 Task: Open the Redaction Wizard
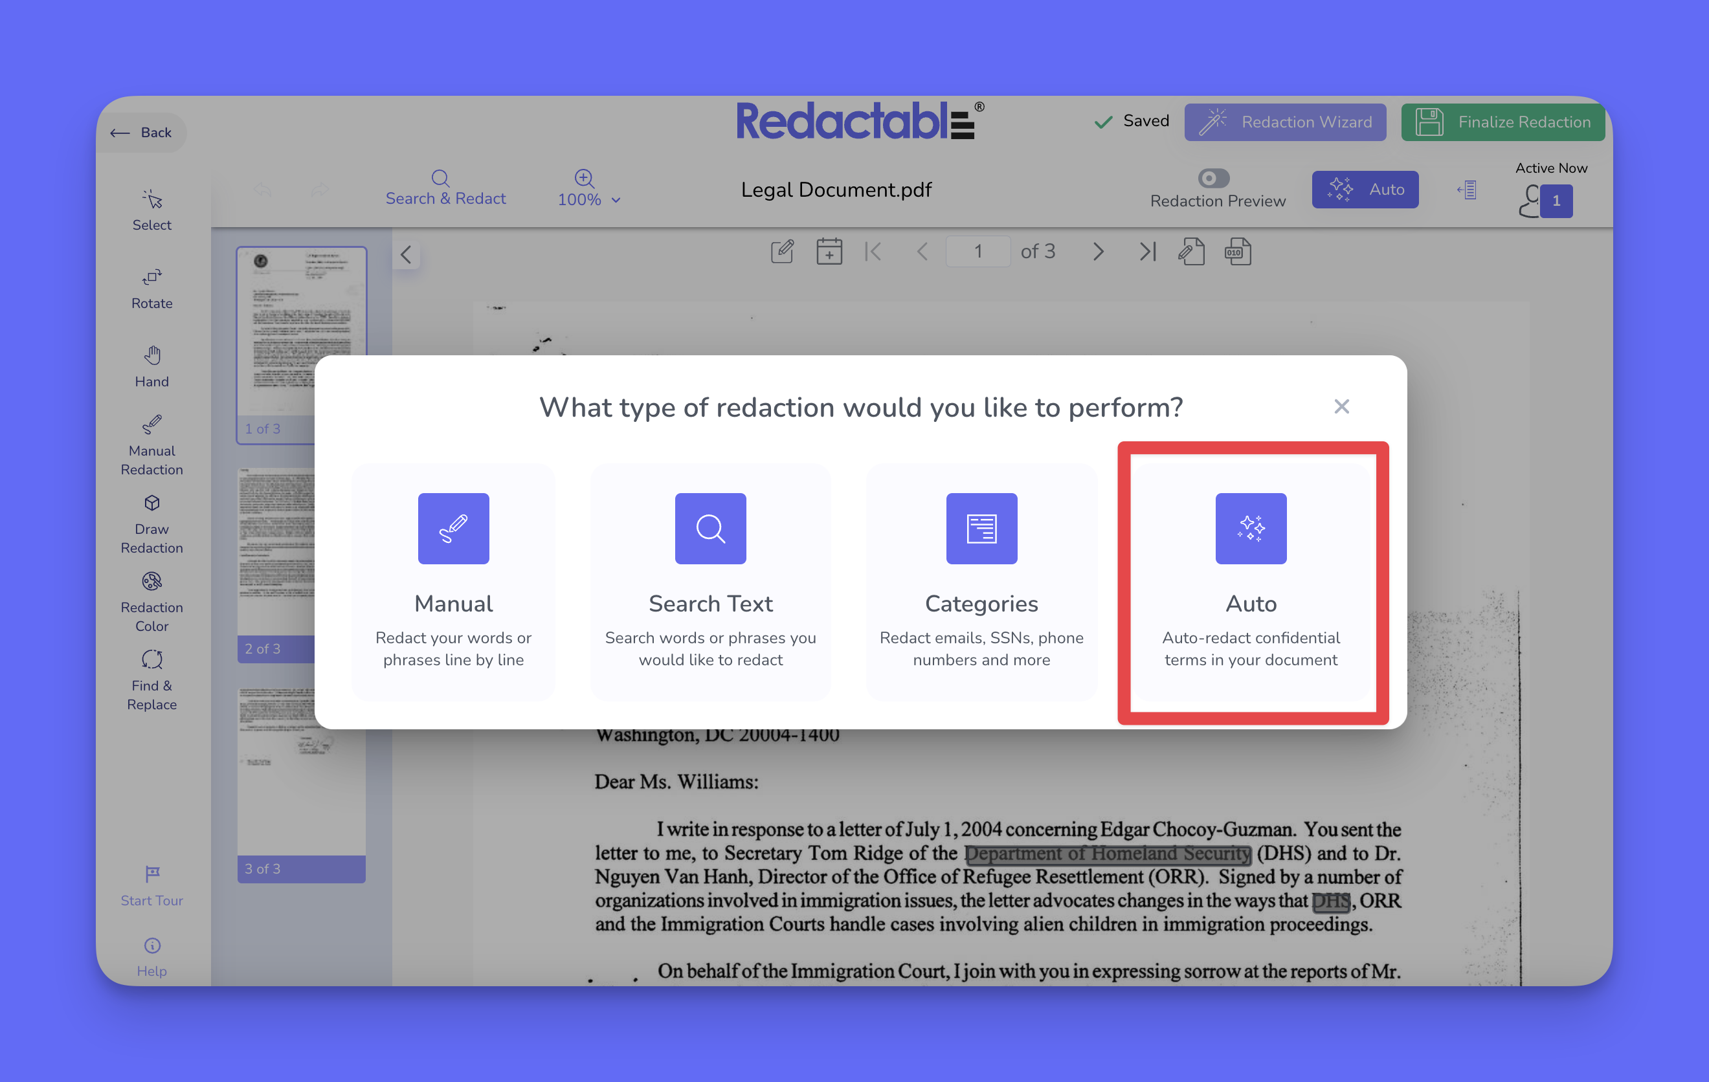pos(1284,122)
